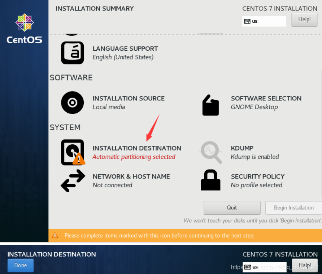
Task: Click warning icon in orange notification bar
Action: point(55,235)
